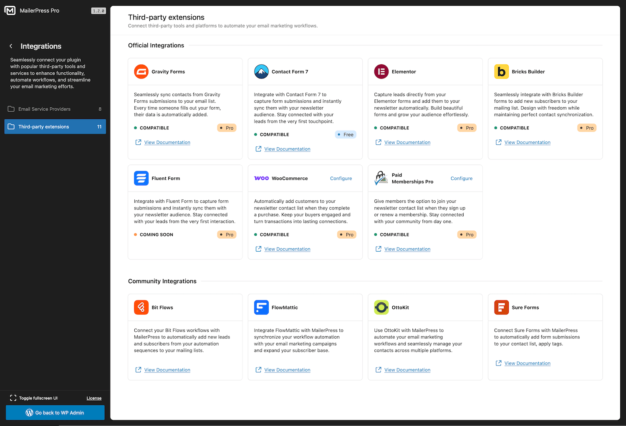Viewport: 626px width, 426px height.
Task: Configure the WooCommerce integration
Action: [x=341, y=178]
